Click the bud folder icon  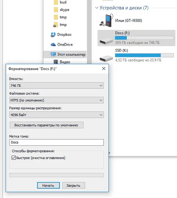click(x=56, y=2)
